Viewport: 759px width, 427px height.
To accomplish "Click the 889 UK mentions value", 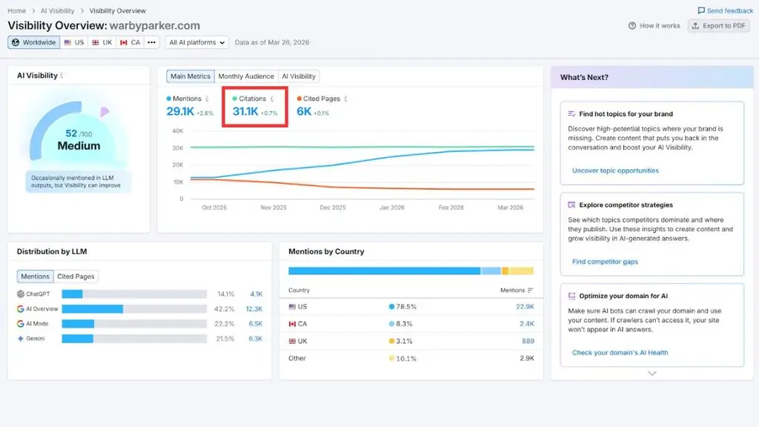I will pos(528,341).
